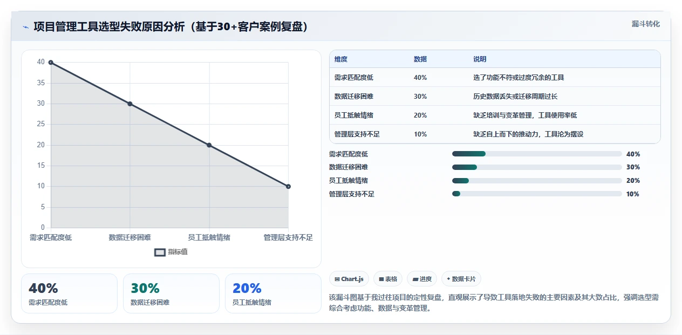Click the 表格 tag icon
The image size is (682, 335).
click(x=381, y=279)
